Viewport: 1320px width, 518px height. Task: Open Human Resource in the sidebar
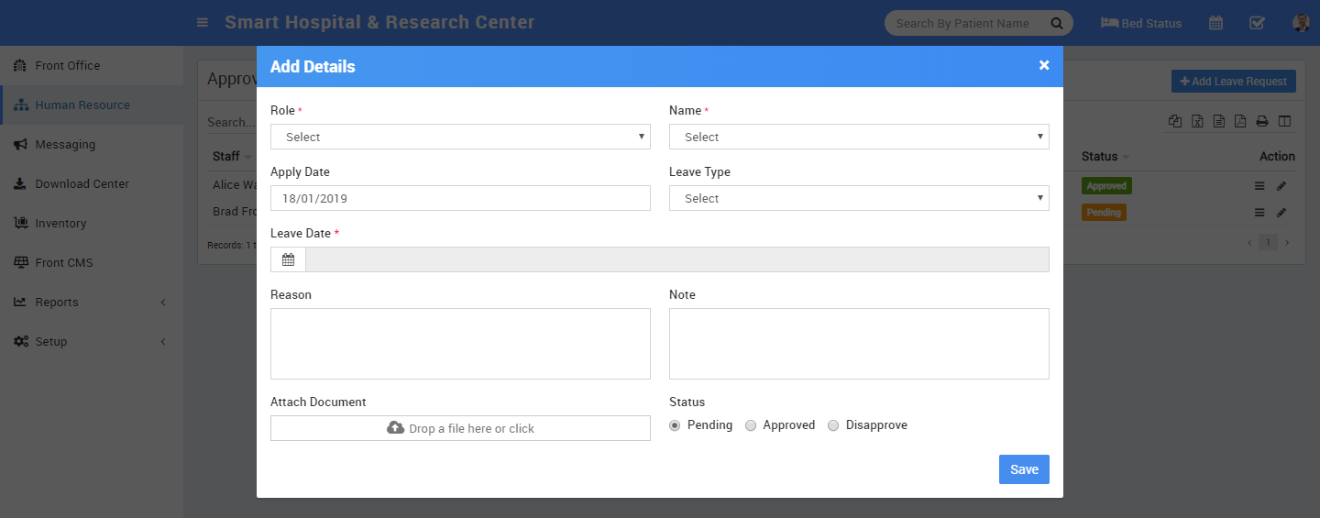[92, 105]
